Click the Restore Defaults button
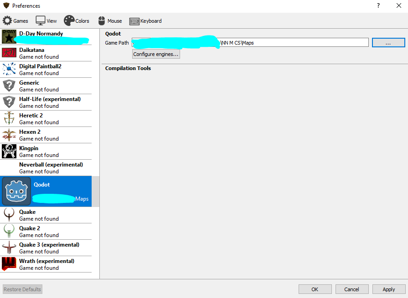Viewport: 408px width, 298px height. [22, 289]
